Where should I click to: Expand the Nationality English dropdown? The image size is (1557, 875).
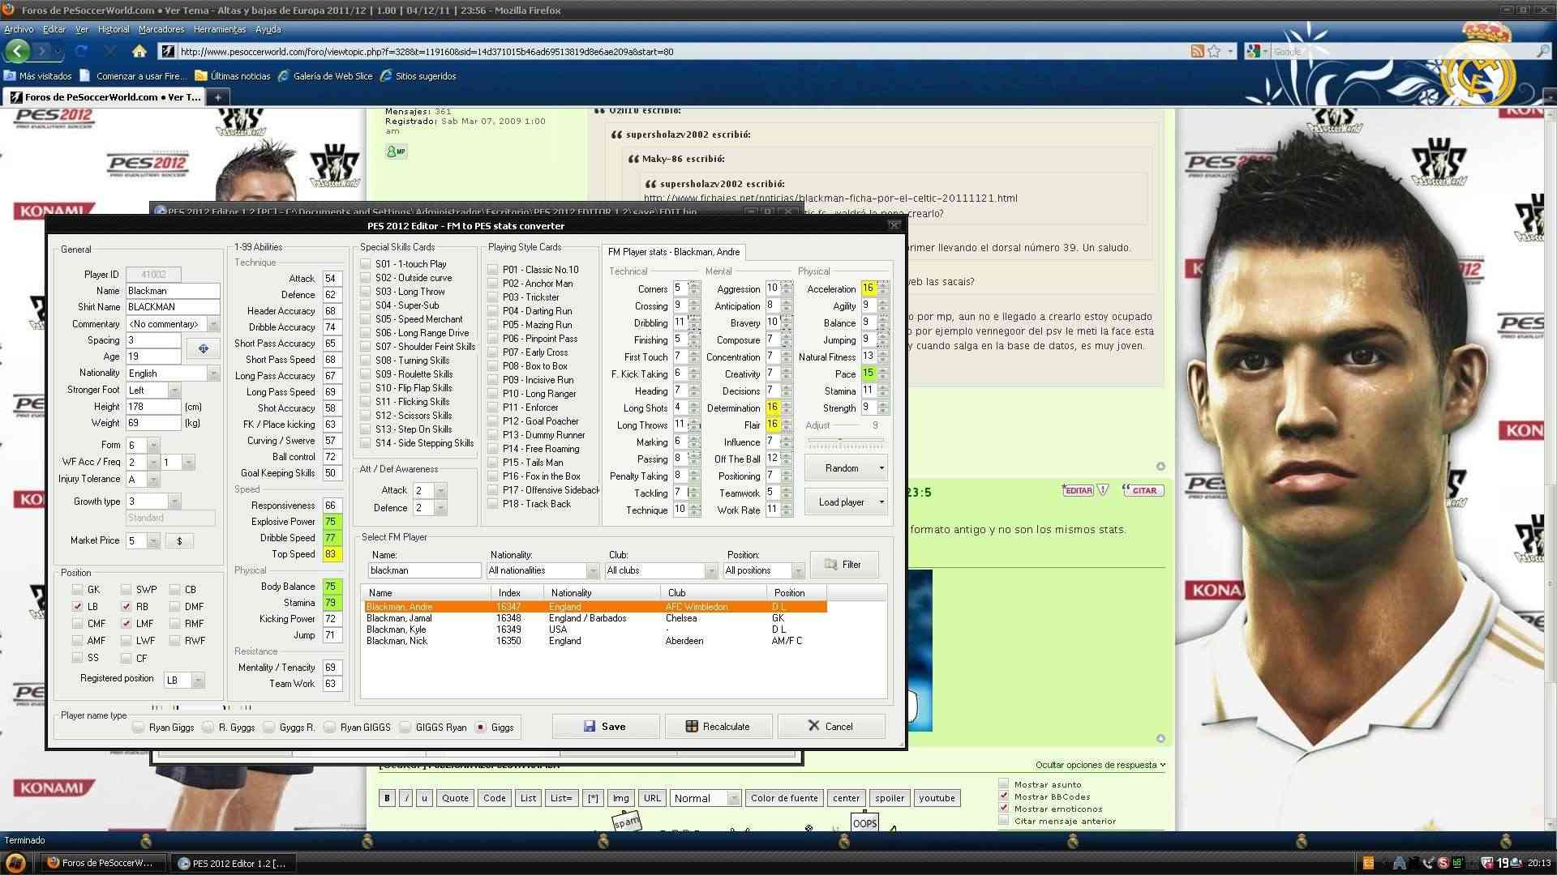tap(213, 373)
